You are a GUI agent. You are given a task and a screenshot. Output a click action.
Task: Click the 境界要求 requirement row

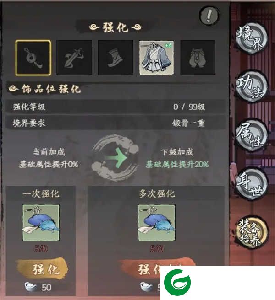(x=115, y=123)
